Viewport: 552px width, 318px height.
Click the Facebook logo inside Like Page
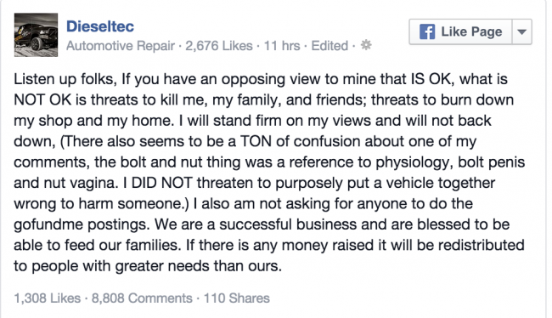click(x=427, y=31)
